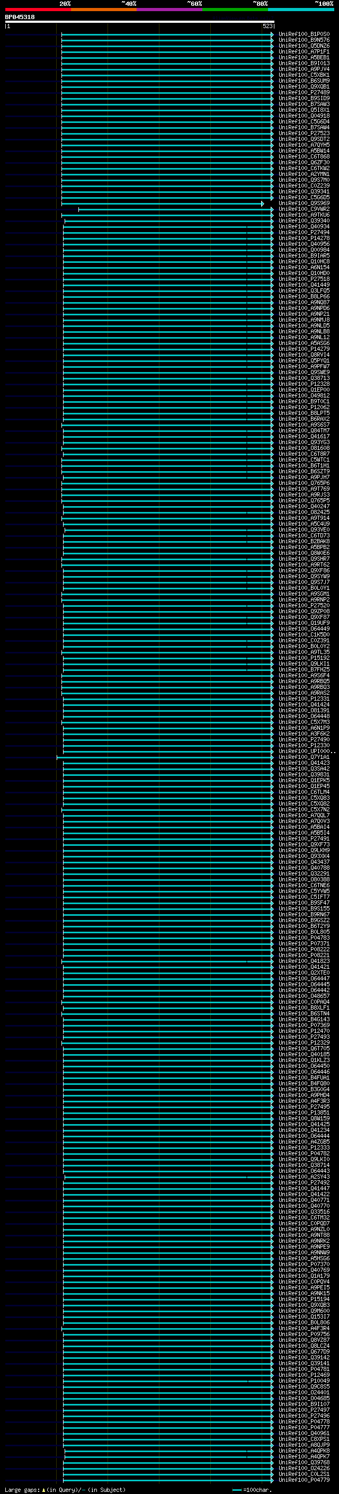The image size is (339, 1494).
Task: Select UniRef100_A9TL35 label
Action: click(x=304, y=652)
